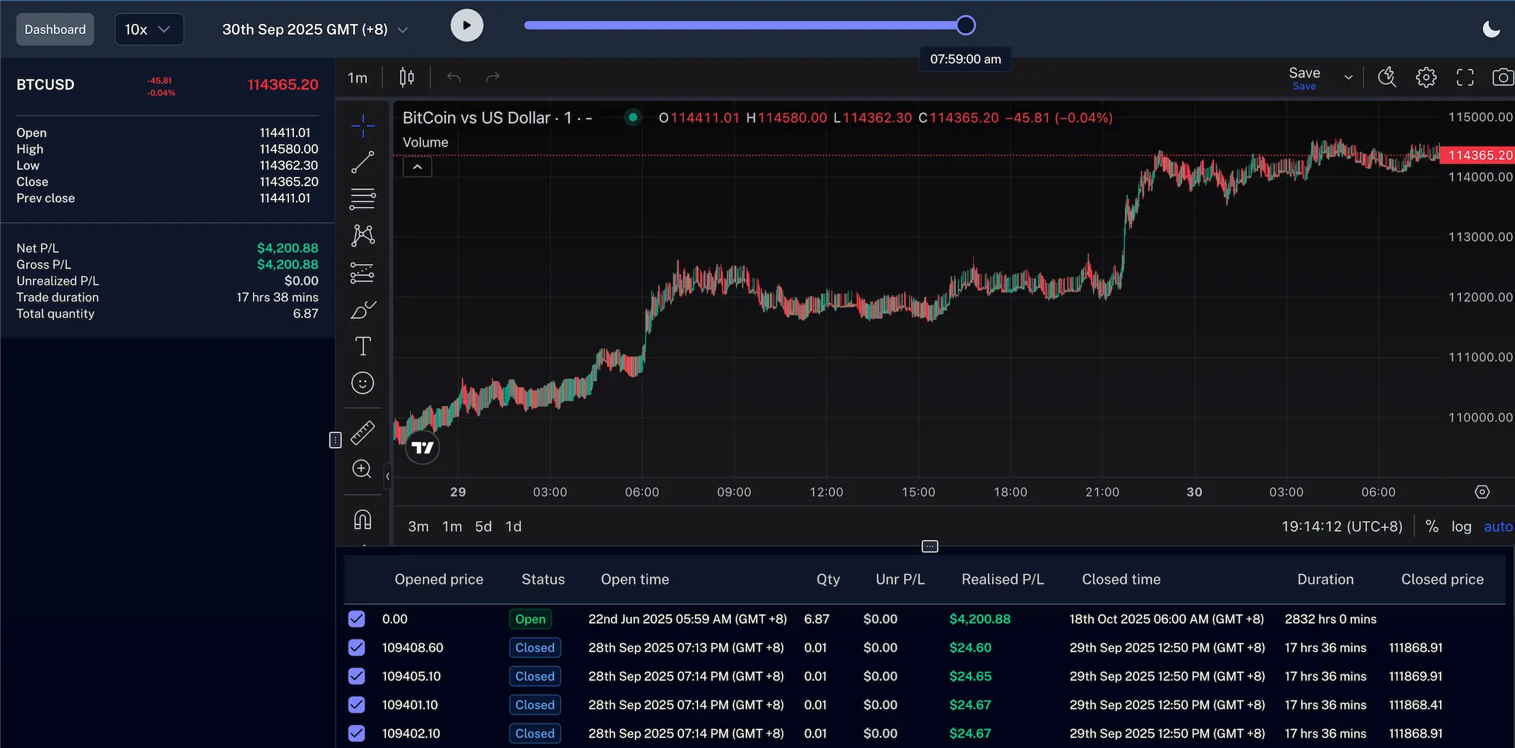Open the XABCD pattern tool

[x=362, y=235]
